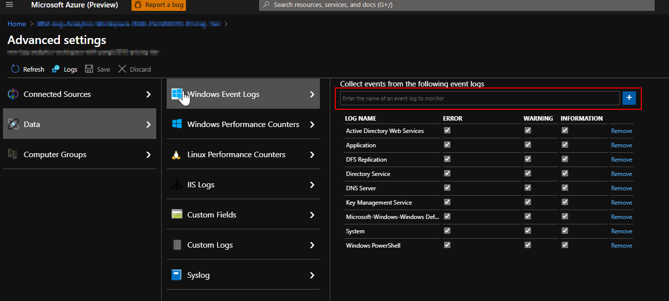Open Connected Sources section
The height and width of the screenshot is (301, 669).
point(80,94)
